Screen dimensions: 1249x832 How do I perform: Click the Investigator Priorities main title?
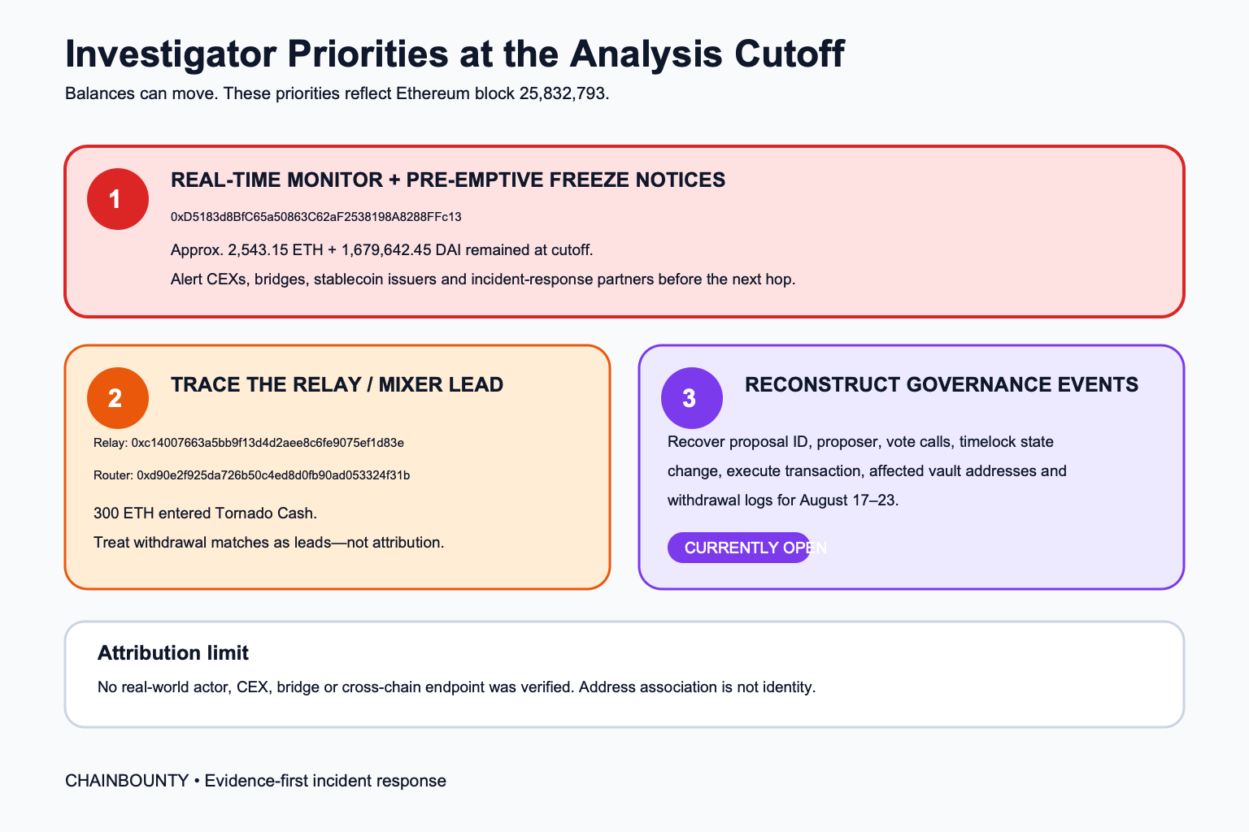tap(455, 54)
